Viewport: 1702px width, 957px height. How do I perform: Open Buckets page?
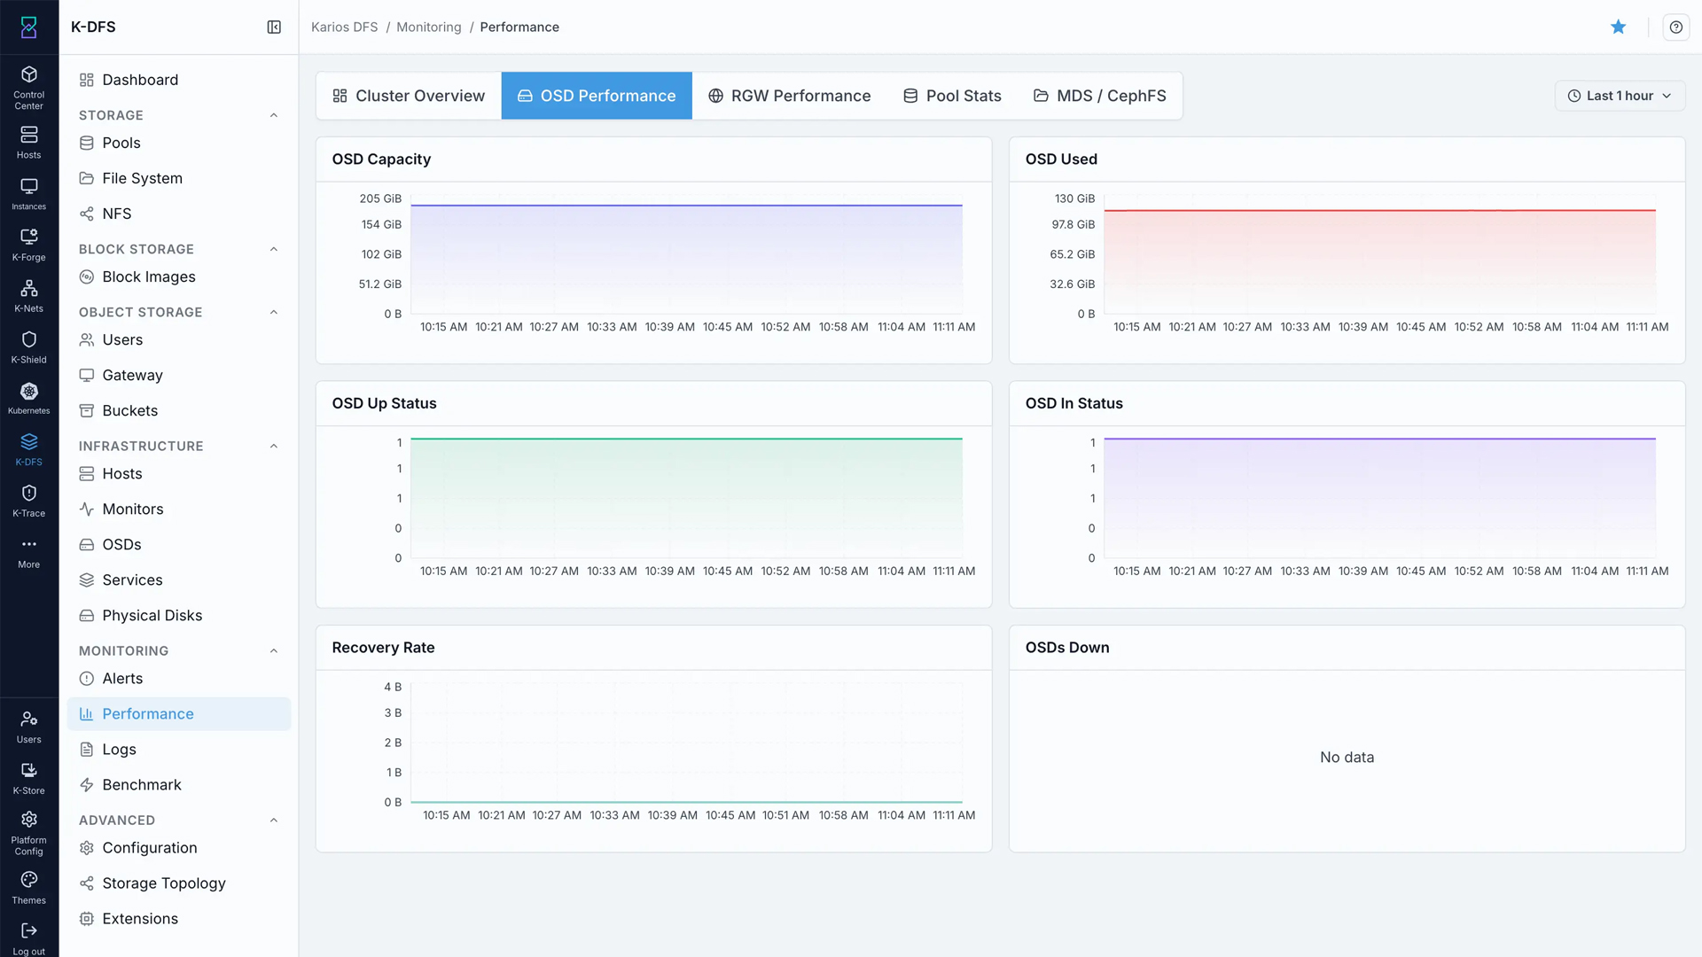point(179,410)
